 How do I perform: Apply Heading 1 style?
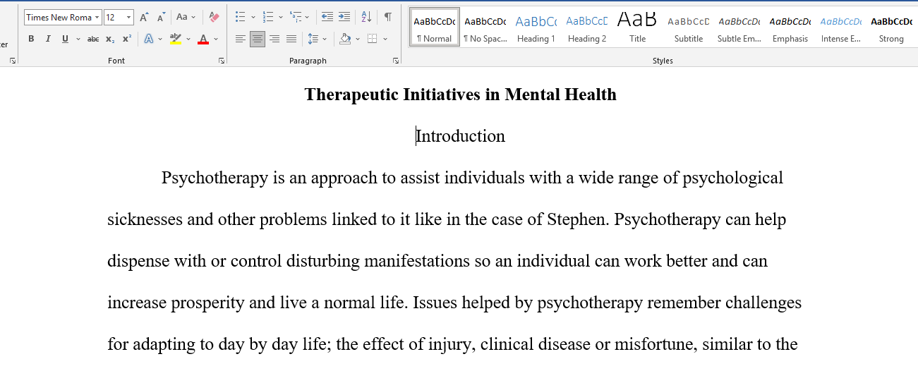coord(536,27)
